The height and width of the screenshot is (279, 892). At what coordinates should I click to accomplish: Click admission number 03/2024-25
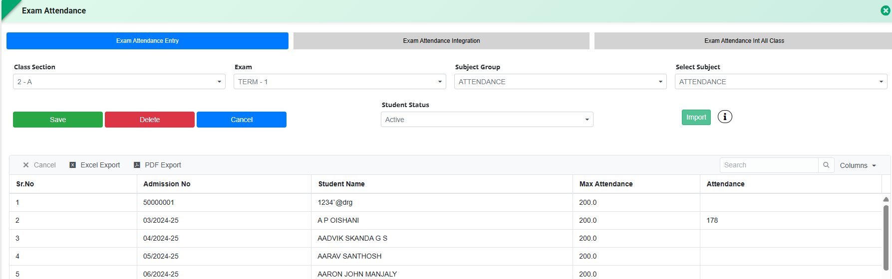161,220
